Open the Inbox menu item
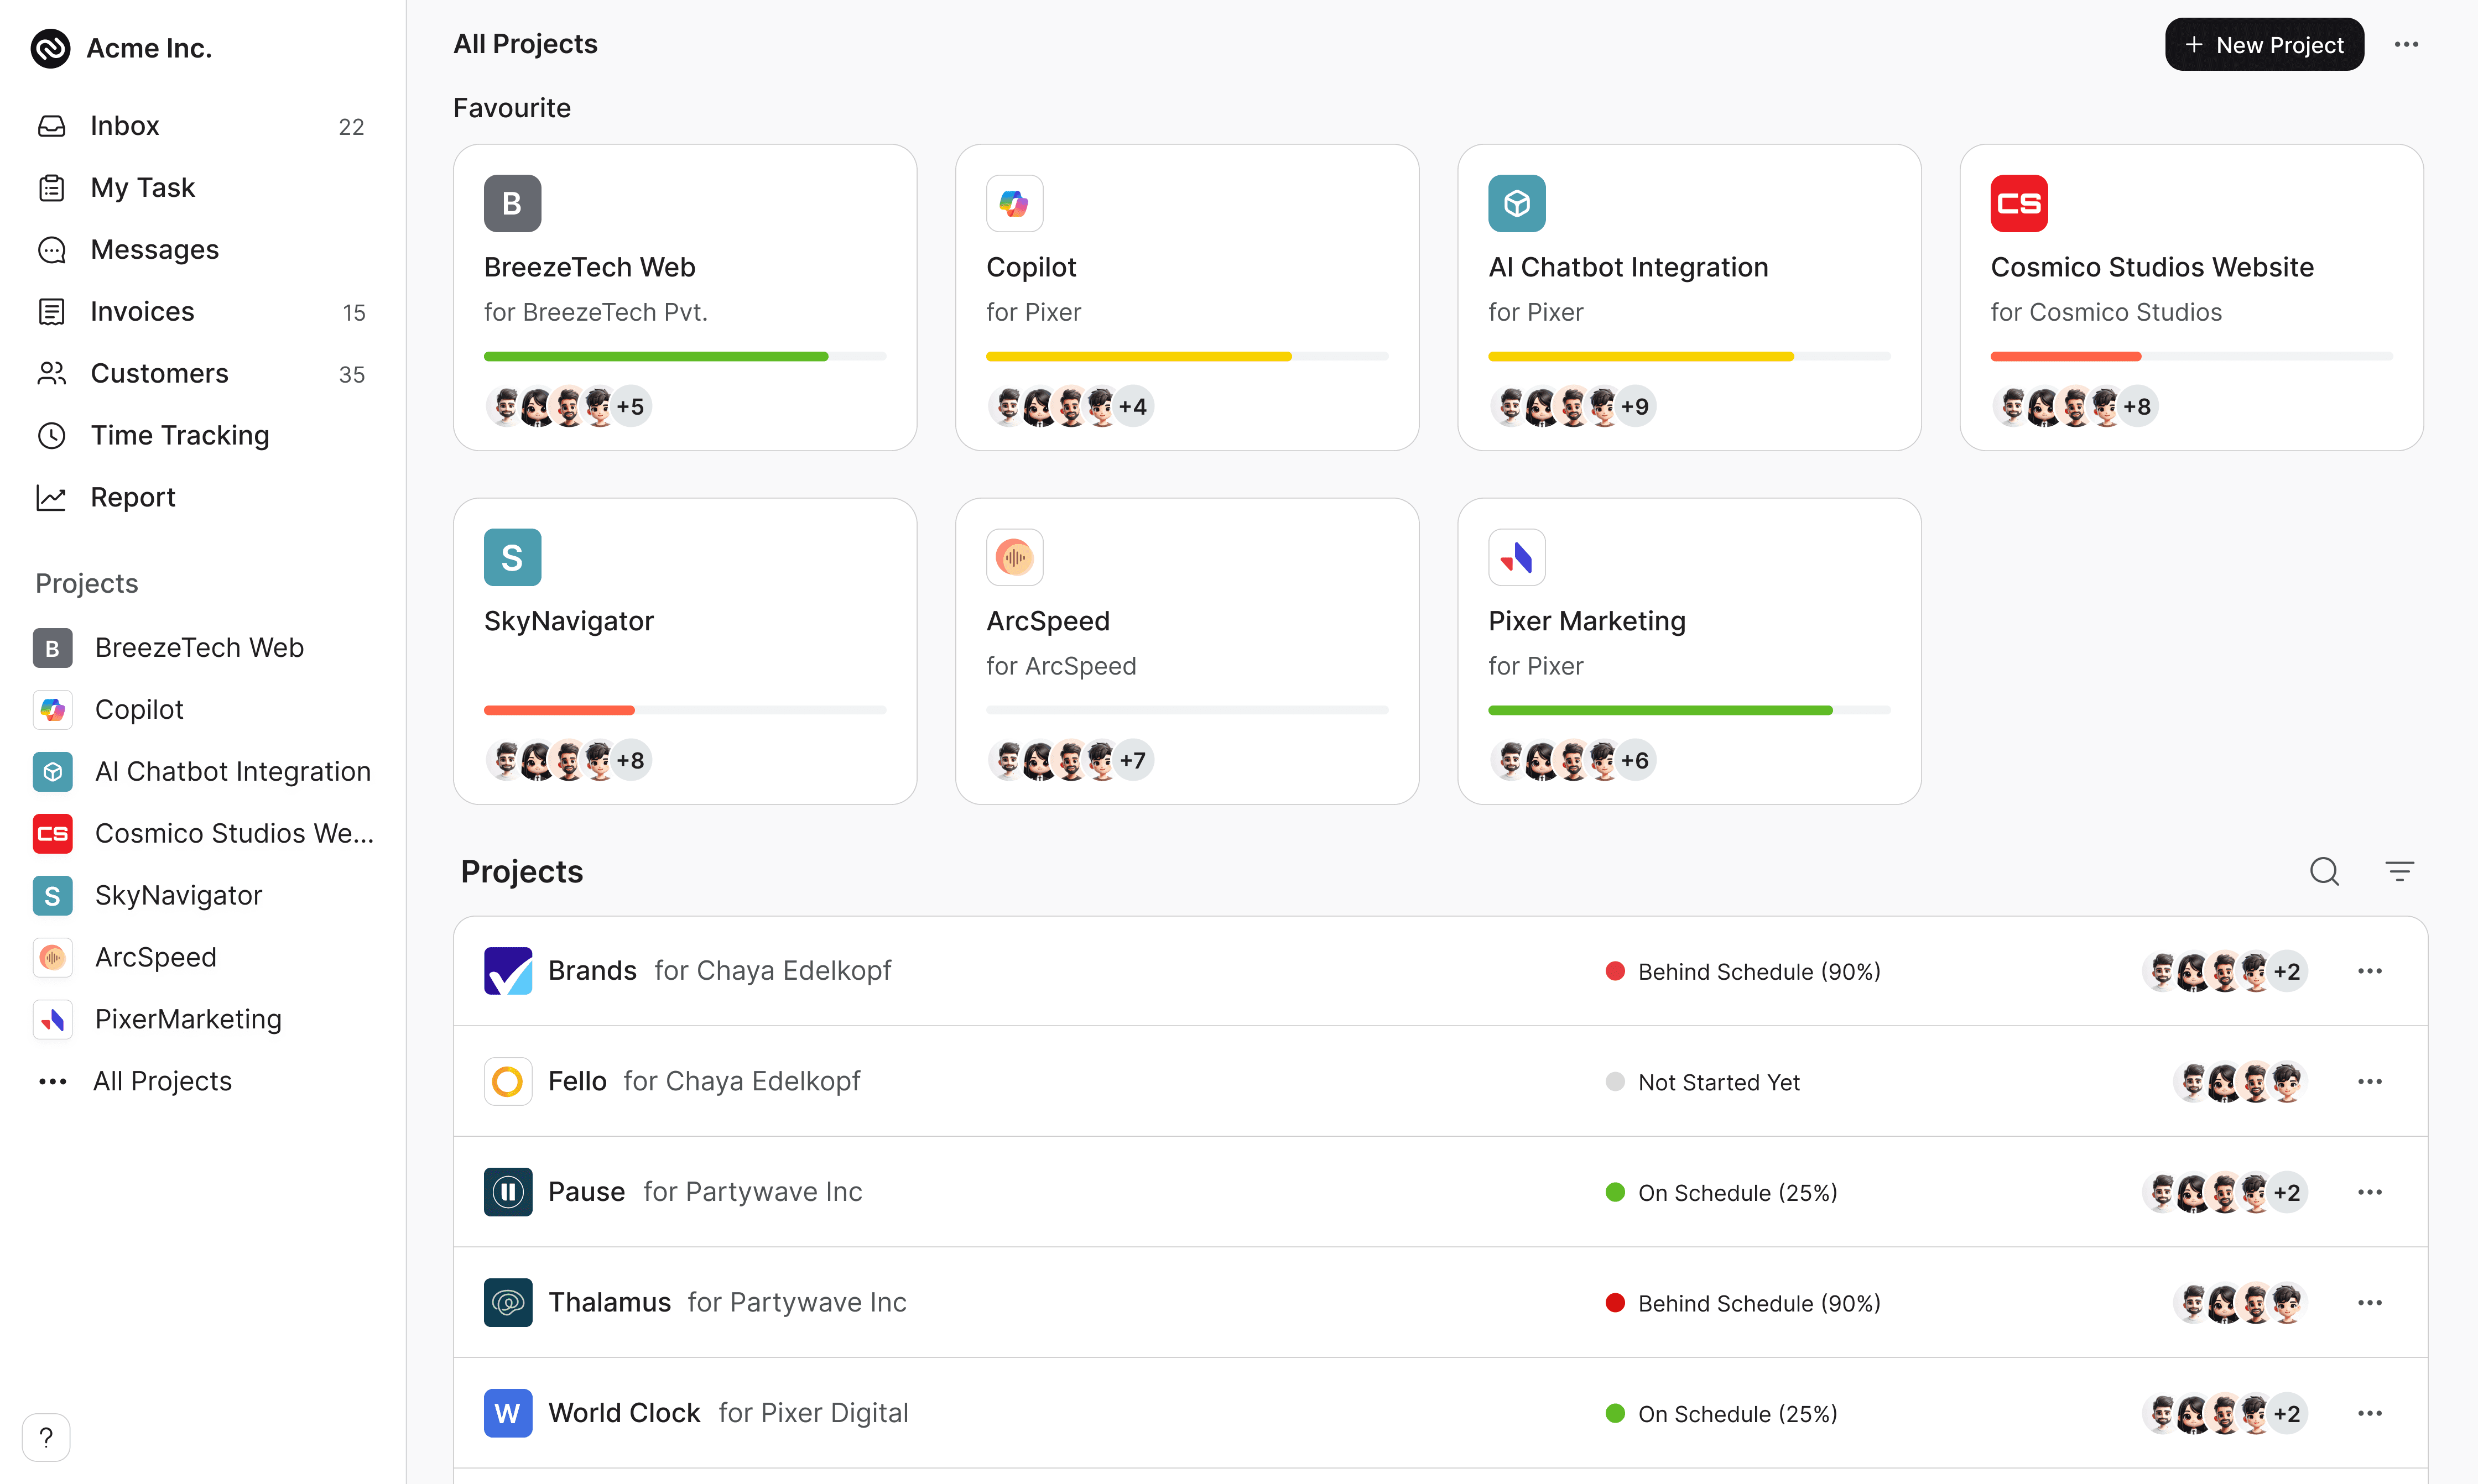Image resolution: width=2478 pixels, height=1484 pixels. coord(125,126)
